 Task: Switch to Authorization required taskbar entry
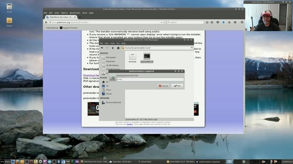click(208, 162)
